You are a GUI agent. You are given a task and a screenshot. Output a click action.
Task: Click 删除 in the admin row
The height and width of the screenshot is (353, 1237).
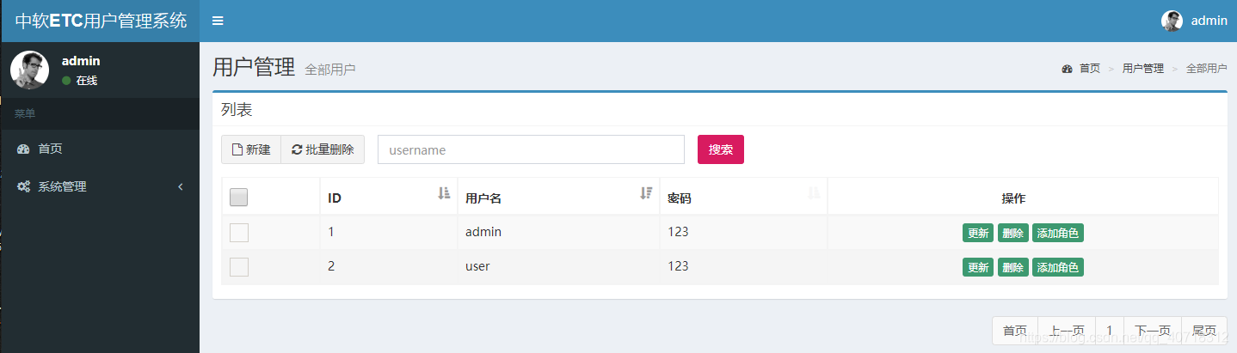click(1013, 233)
